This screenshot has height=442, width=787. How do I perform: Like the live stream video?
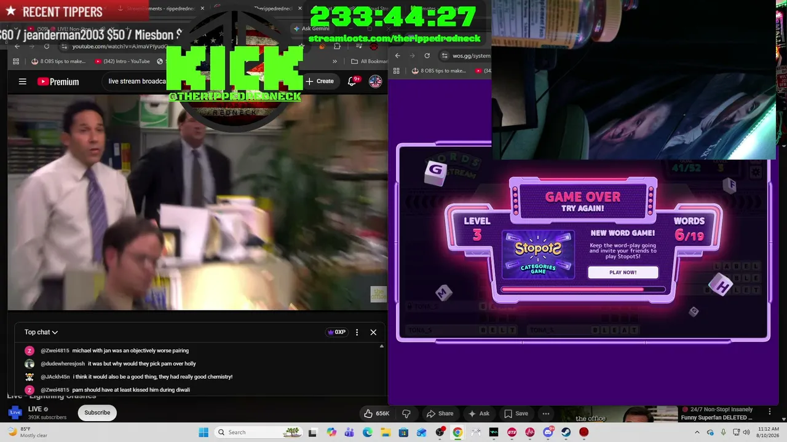coord(376,413)
